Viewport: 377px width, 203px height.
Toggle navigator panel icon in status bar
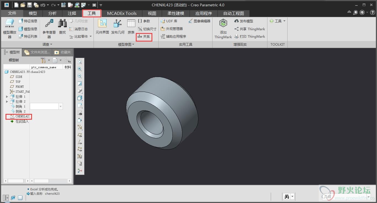6,197
